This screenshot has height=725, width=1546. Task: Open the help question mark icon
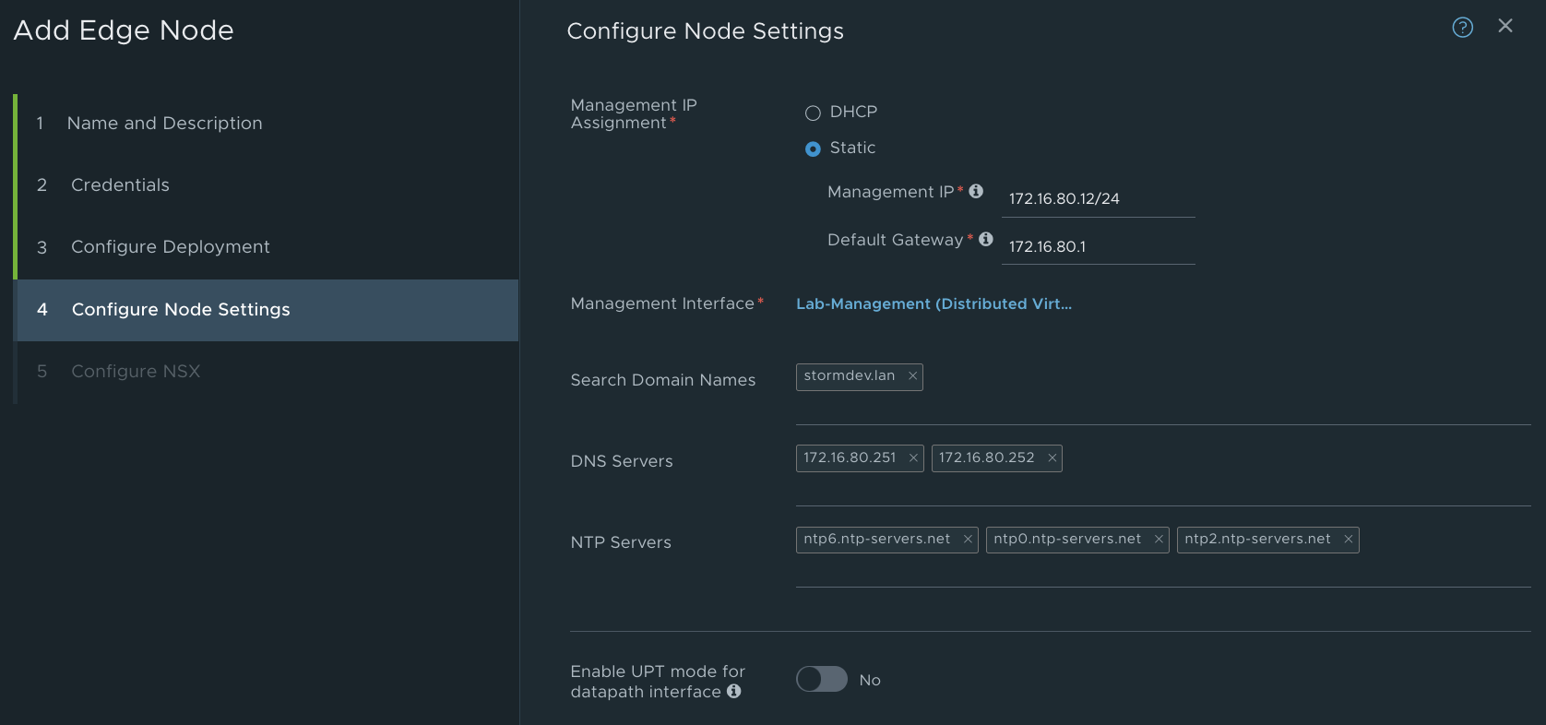(1462, 28)
